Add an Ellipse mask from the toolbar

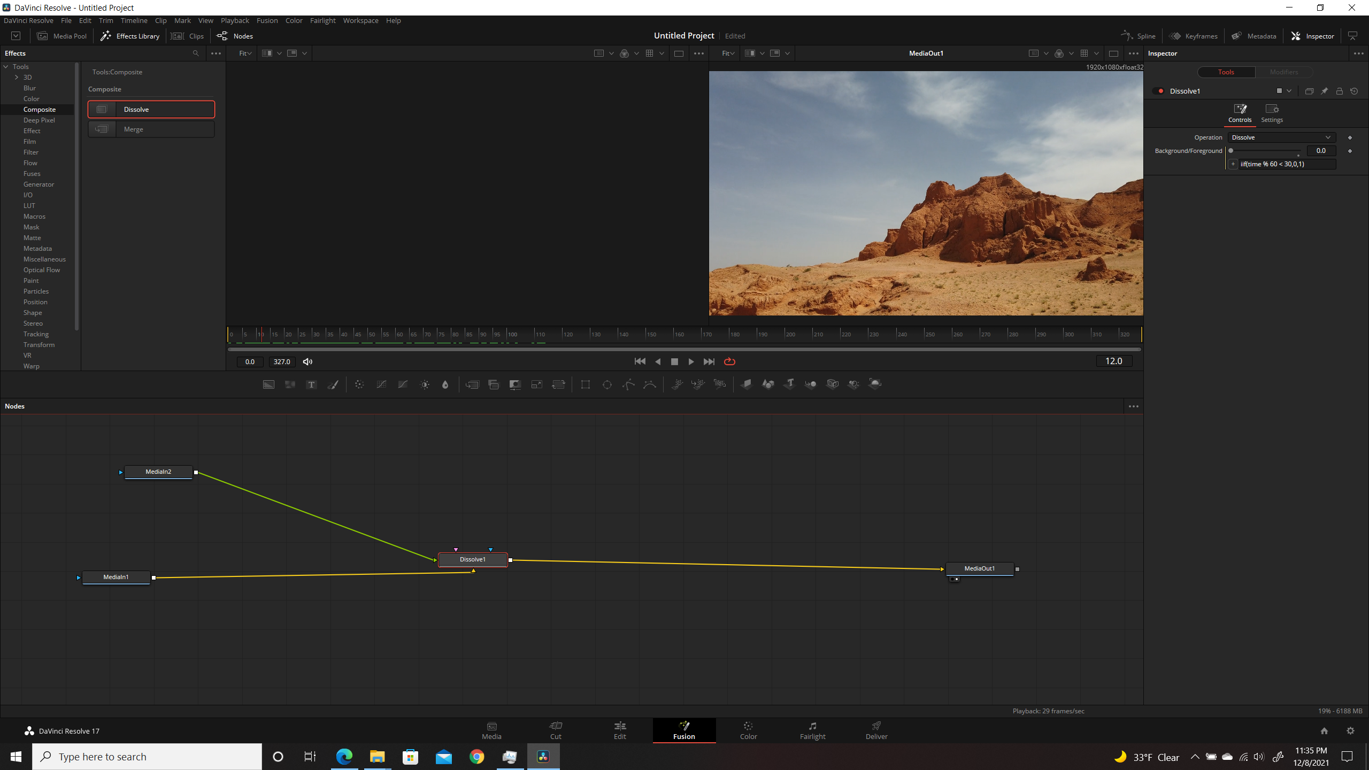point(607,384)
